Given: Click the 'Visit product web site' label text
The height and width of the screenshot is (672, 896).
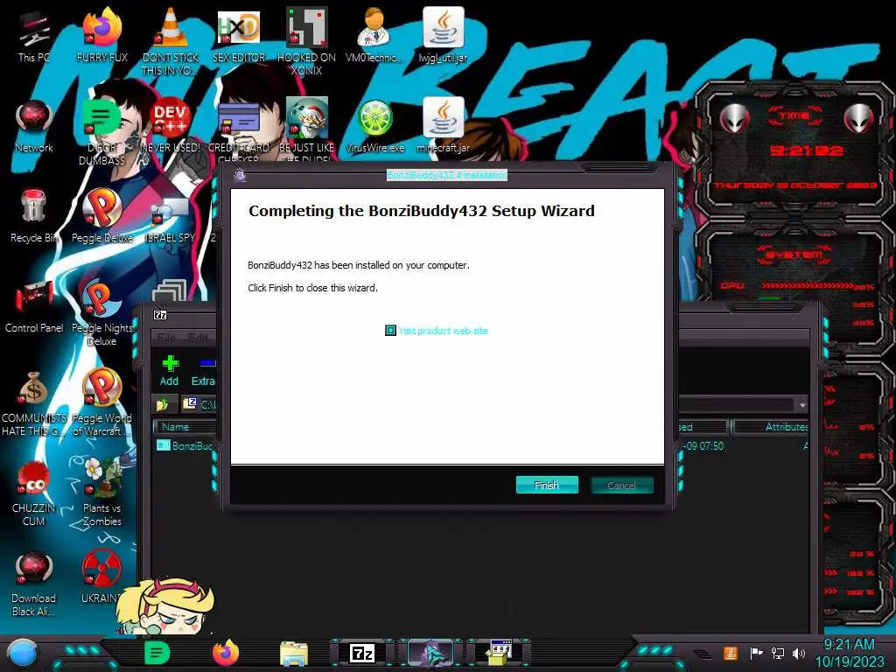Looking at the screenshot, I should pos(443,330).
